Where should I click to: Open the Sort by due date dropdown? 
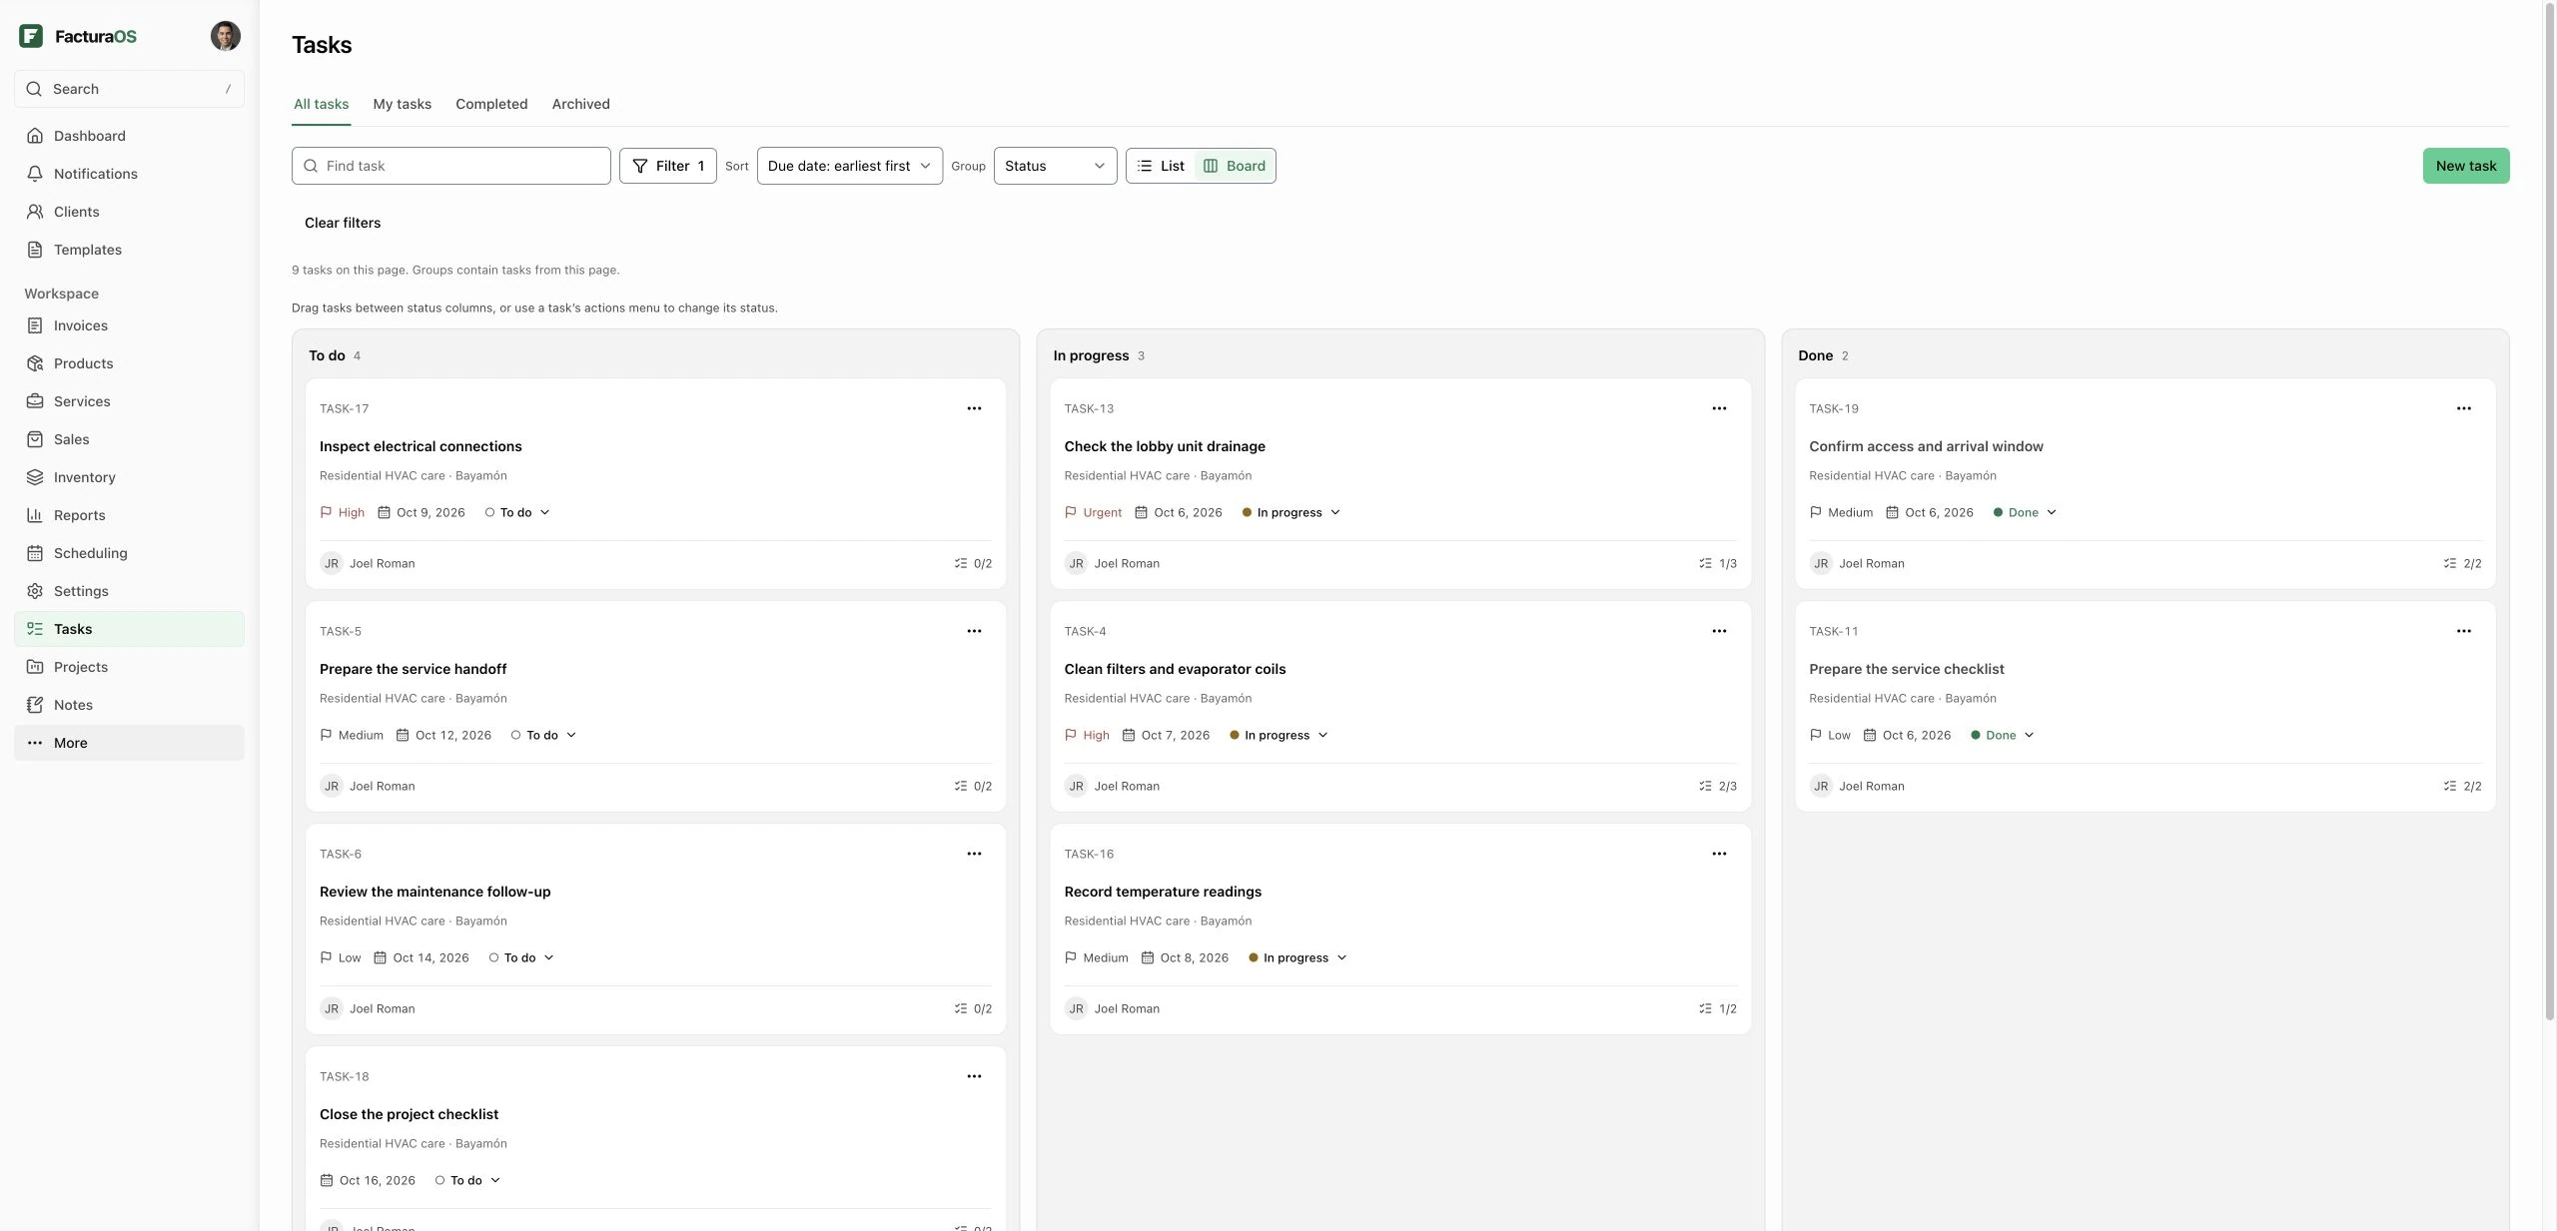849,166
